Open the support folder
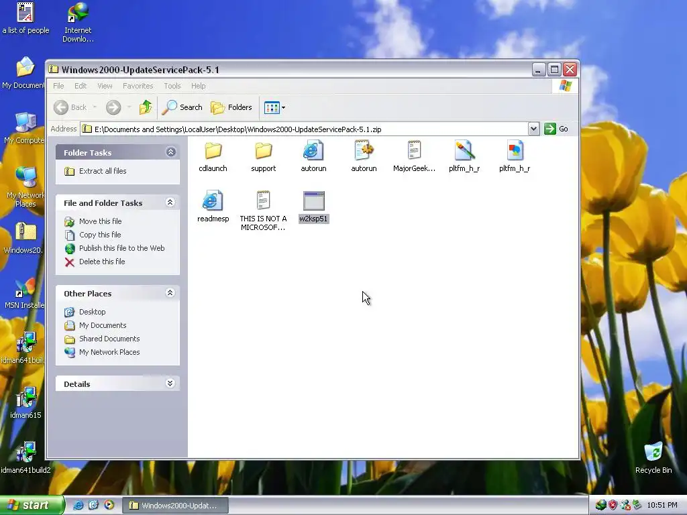The image size is (687, 515). pos(263,157)
